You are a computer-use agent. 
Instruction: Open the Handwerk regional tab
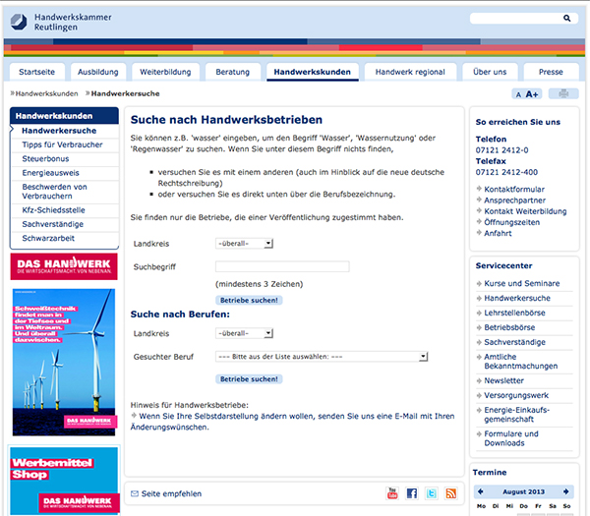tap(409, 72)
